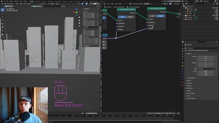Open the Texture properties checker tab icon
The image size is (219, 123).
pyautogui.click(x=182, y=85)
